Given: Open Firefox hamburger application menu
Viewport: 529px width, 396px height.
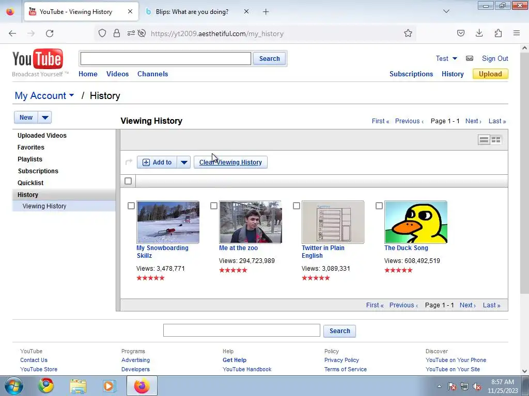Looking at the screenshot, I should point(517,33).
